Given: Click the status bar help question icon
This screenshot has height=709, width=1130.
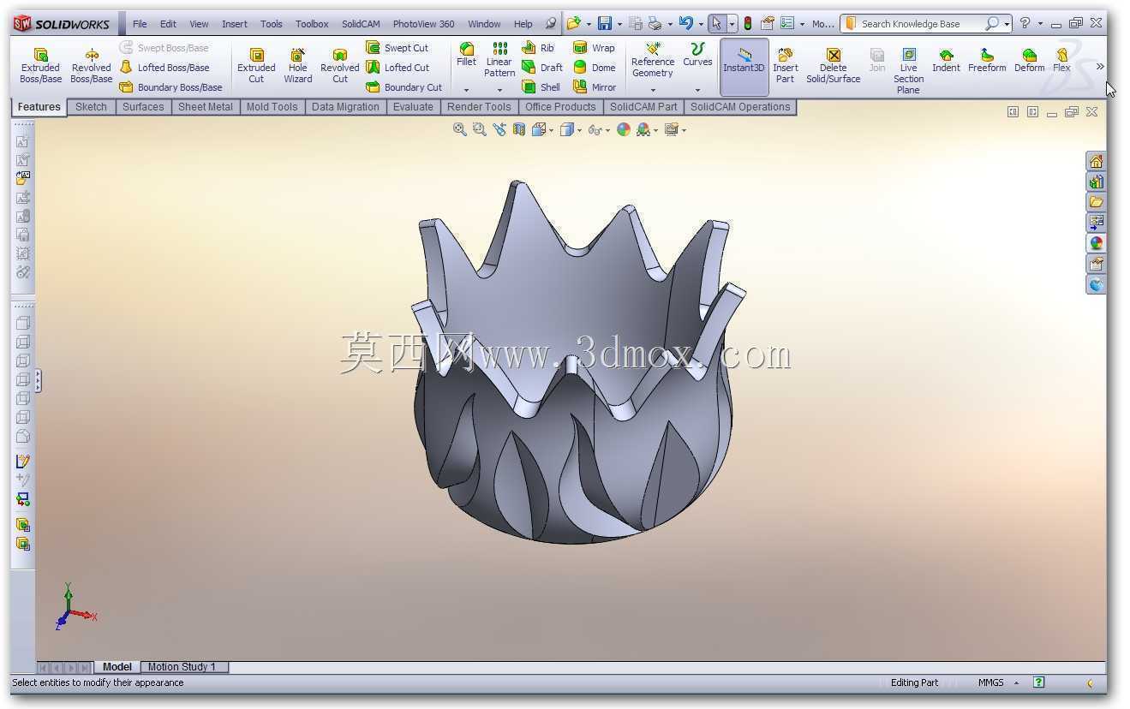Looking at the screenshot, I should pos(1038,682).
